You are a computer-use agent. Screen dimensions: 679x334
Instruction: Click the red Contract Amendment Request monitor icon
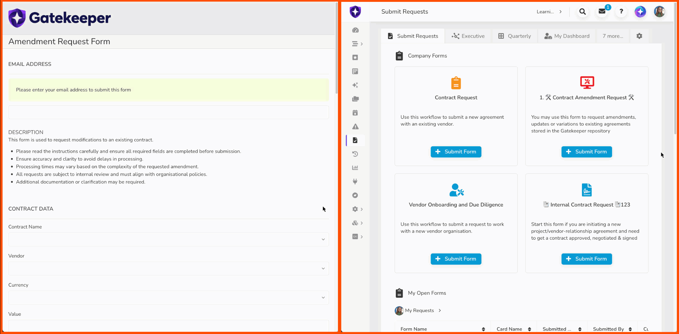(587, 83)
